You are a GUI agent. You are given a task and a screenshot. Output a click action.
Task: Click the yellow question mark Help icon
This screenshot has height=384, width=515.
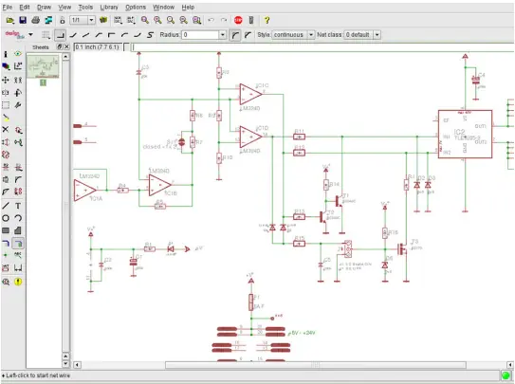pyautogui.click(x=267, y=20)
